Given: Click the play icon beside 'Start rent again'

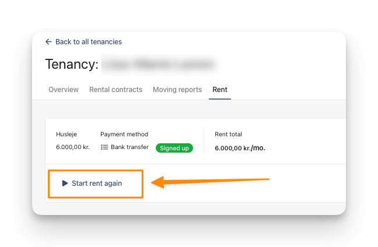Looking at the screenshot, I should tap(65, 184).
